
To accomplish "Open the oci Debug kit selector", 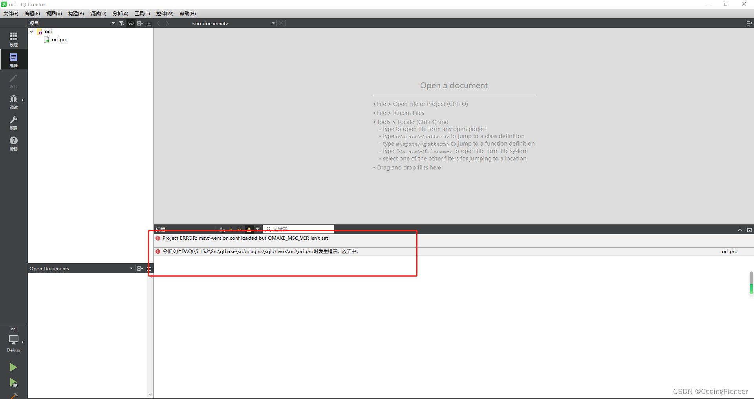I will tap(14, 340).
